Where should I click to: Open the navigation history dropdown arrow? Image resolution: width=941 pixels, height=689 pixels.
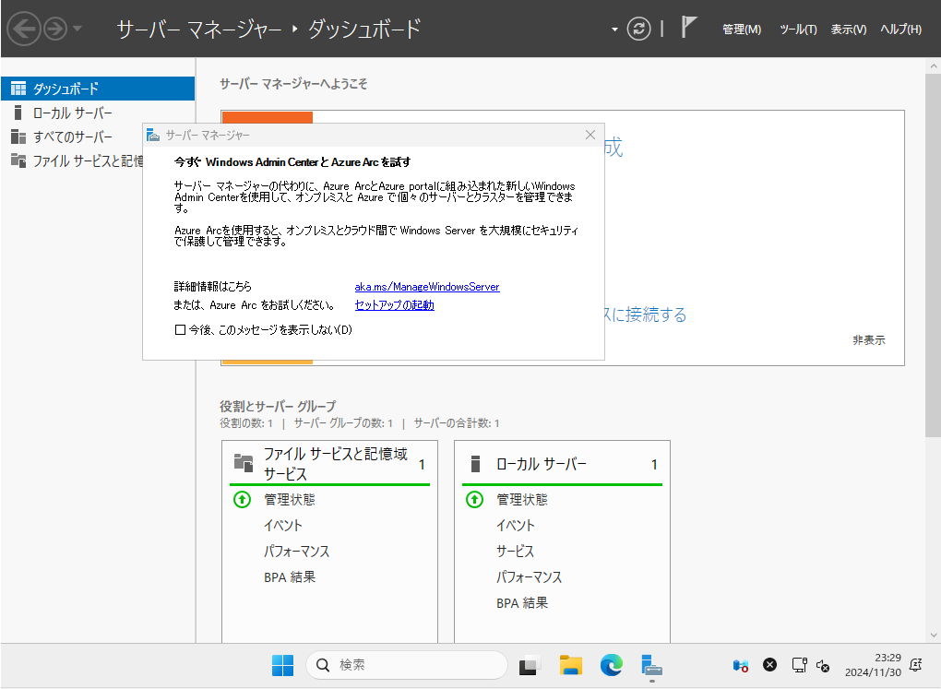click(77, 29)
